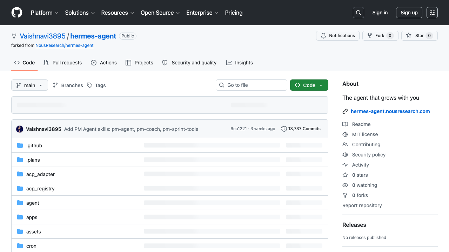Viewport: 449px width, 252px height.
Task: View the Tags list
Action: (96, 85)
